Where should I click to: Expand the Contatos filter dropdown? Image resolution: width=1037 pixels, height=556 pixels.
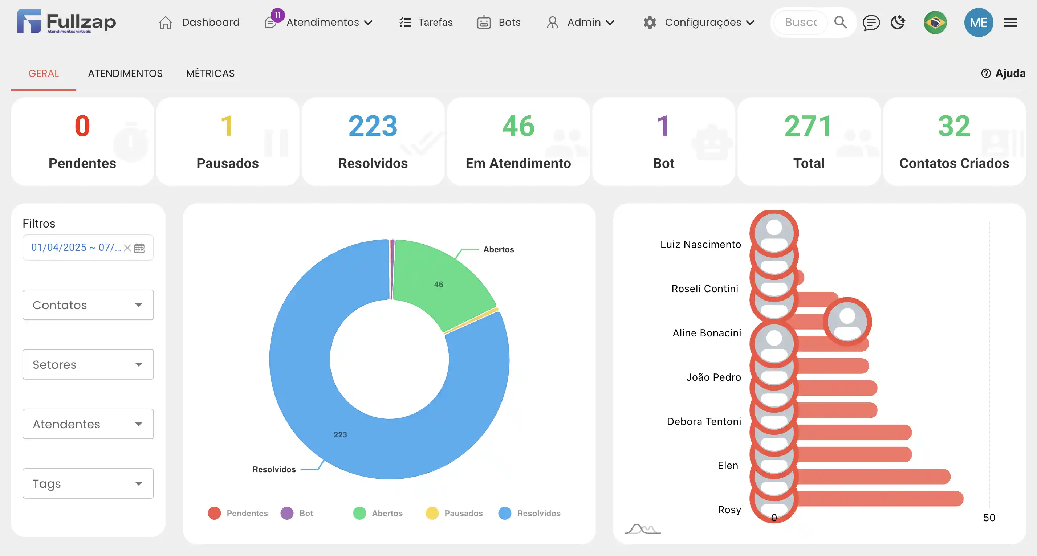click(x=88, y=305)
